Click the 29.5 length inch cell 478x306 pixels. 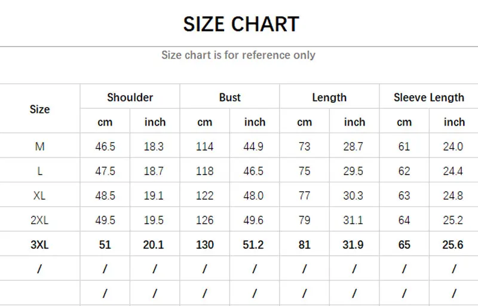[353, 172]
